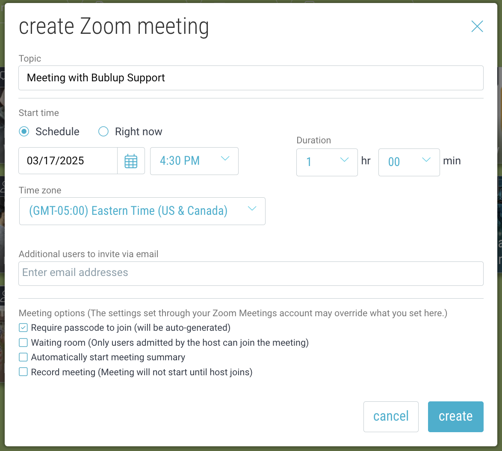Click the chevron in the time zone box

pos(252,208)
